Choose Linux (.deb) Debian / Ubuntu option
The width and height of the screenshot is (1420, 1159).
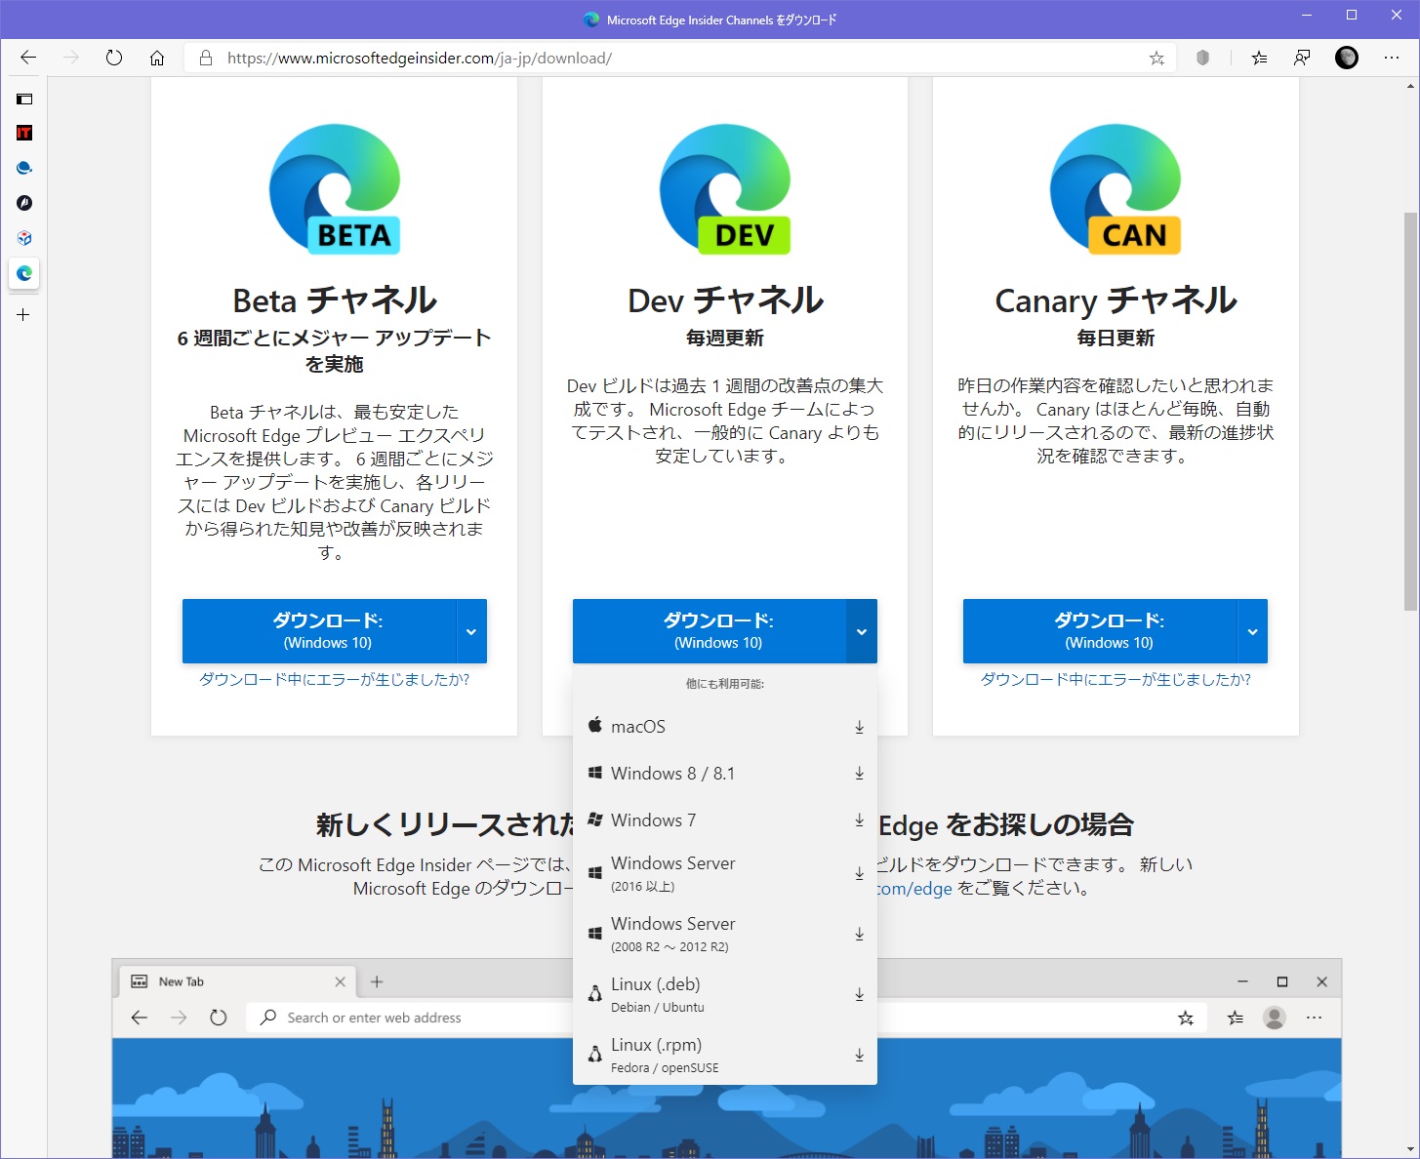tap(725, 994)
